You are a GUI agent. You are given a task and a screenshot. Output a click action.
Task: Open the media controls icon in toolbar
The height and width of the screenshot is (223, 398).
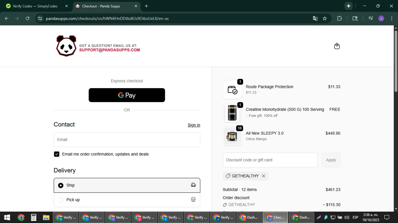[x=371, y=19]
